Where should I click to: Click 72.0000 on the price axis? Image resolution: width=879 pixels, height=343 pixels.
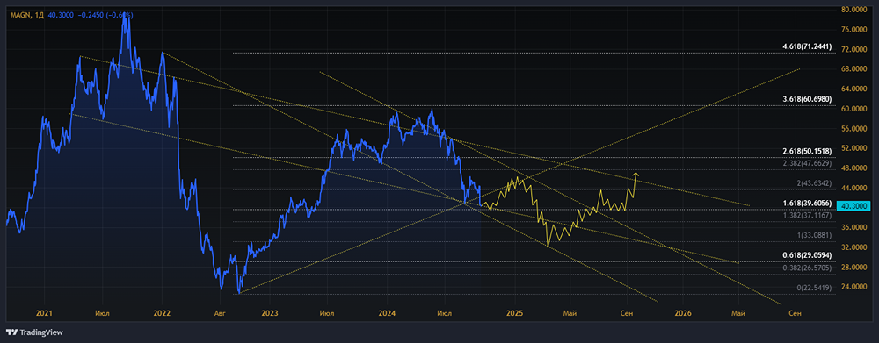click(x=855, y=49)
